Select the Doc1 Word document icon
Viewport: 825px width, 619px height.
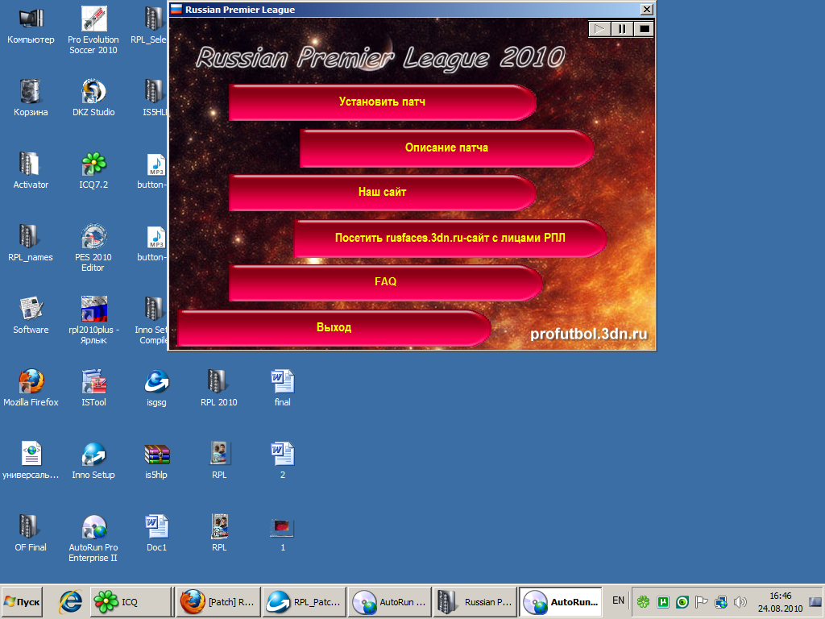tap(156, 534)
